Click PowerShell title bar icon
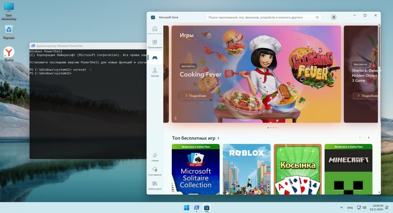 pyautogui.click(x=33, y=46)
